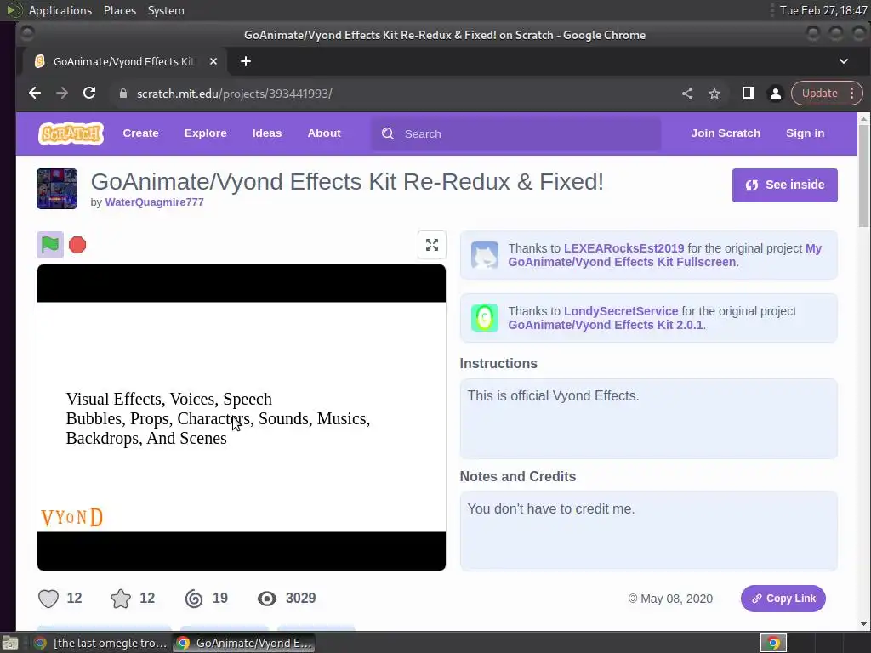Click the Scratch search field
The width and height of the screenshot is (871, 653).
click(x=516, y=133)
